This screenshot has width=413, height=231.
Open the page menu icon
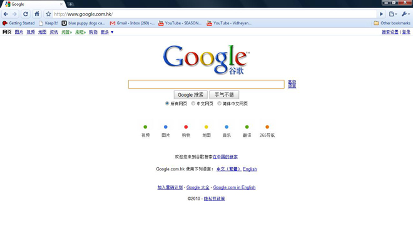click(x=393, y=14)
